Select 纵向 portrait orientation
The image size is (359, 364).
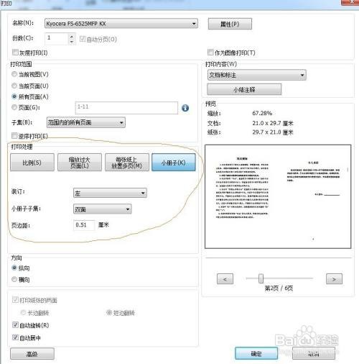(x=14, y=268)
